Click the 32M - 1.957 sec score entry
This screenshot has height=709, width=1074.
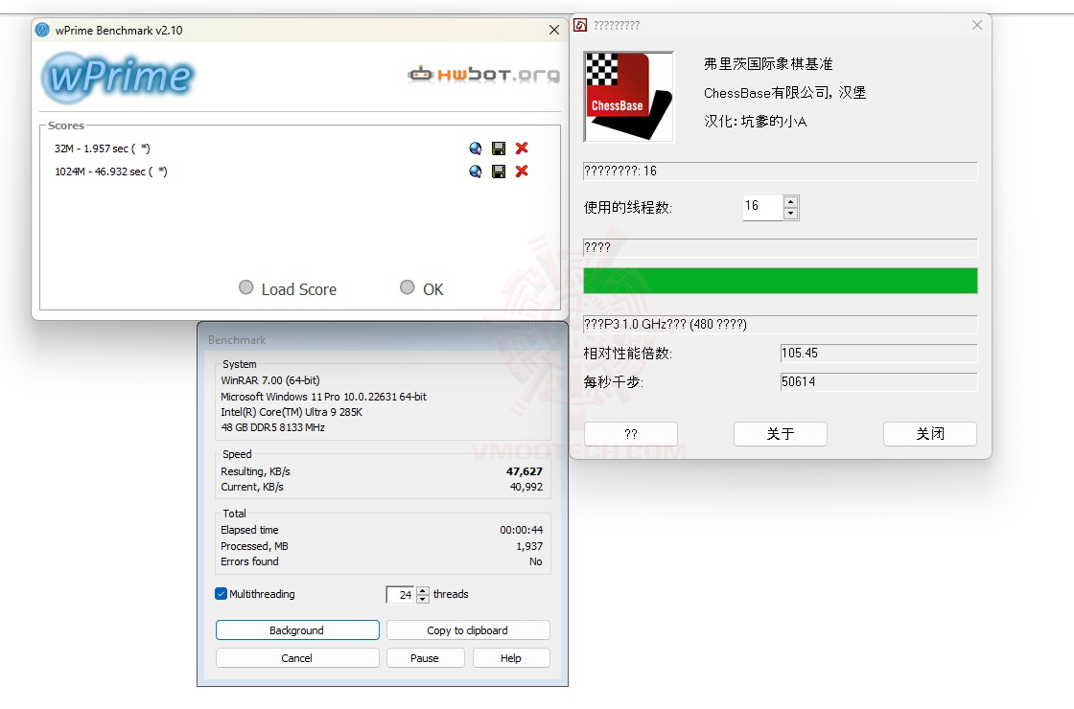pos(103,149)
